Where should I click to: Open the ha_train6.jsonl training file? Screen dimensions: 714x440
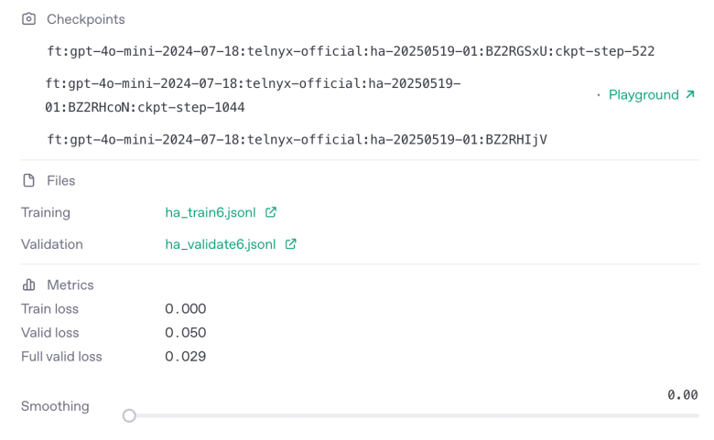tap(211, 212)
